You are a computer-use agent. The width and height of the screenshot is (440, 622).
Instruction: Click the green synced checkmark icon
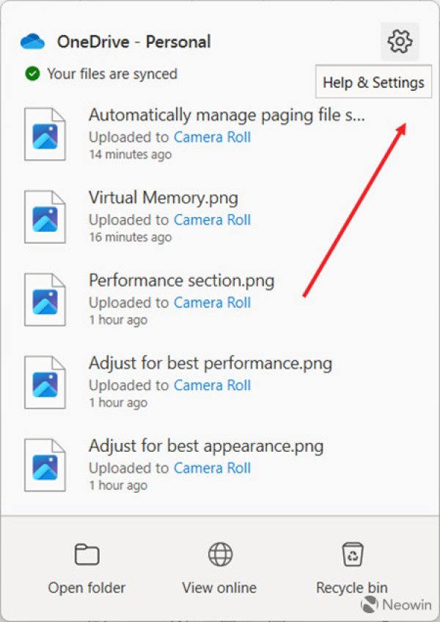coord(32,74)
